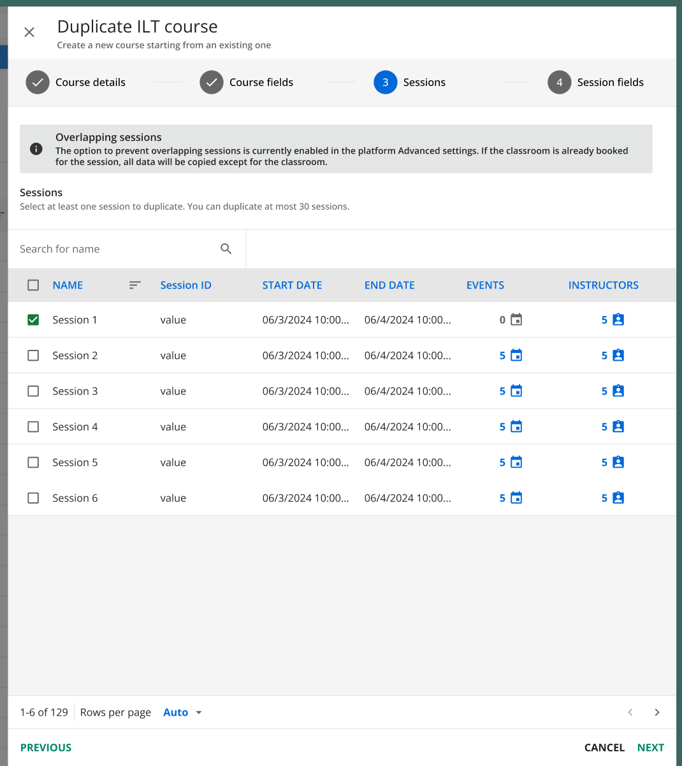Select the Session 3 checkbox
Viewport: 682px width, 766px height.
(x=33, y=391)
